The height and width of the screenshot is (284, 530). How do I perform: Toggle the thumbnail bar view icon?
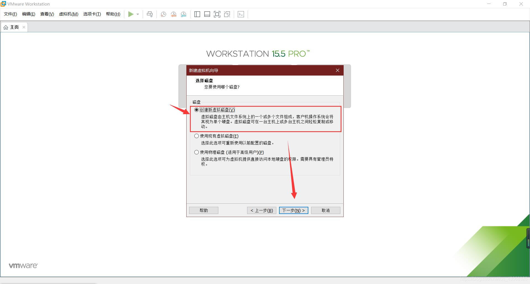pos(207,14)
